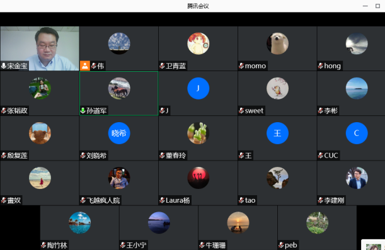Click the blue 晓希 avatar of 刘晓希
The height and width of the screenshot is (250, 385).
point(119,133)
